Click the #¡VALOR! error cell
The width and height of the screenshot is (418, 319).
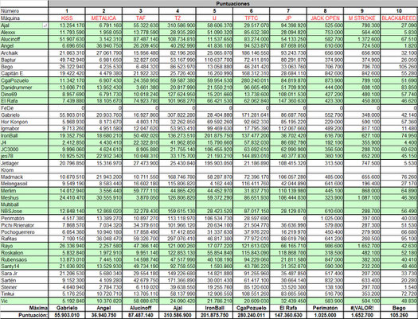coord(362,308)
